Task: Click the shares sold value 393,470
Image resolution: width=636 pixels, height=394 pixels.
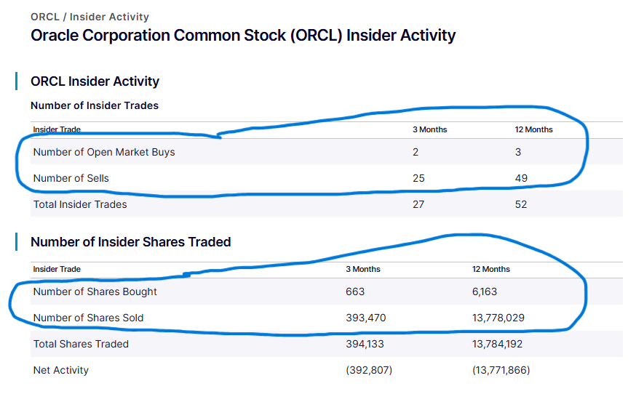Action: click(x=365, y=318)
